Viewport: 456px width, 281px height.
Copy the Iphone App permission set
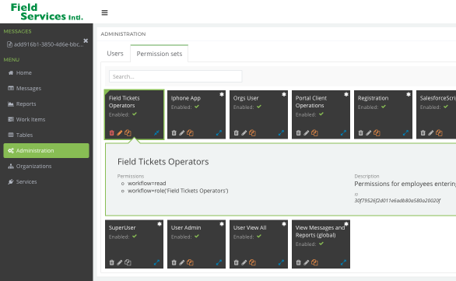(x=190, y=133)
